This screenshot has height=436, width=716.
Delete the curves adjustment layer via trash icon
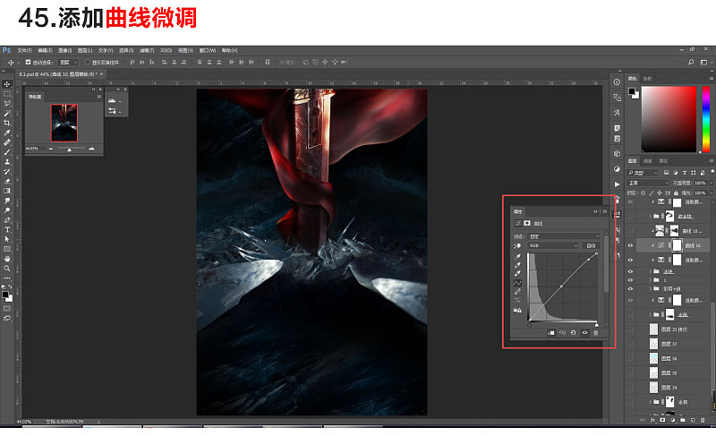point(595,333)
